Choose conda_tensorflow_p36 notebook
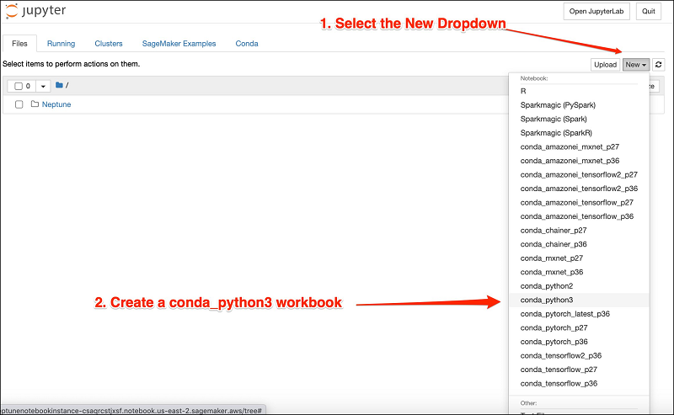Viewport: 674px width, 415px height. click(579, 383)
